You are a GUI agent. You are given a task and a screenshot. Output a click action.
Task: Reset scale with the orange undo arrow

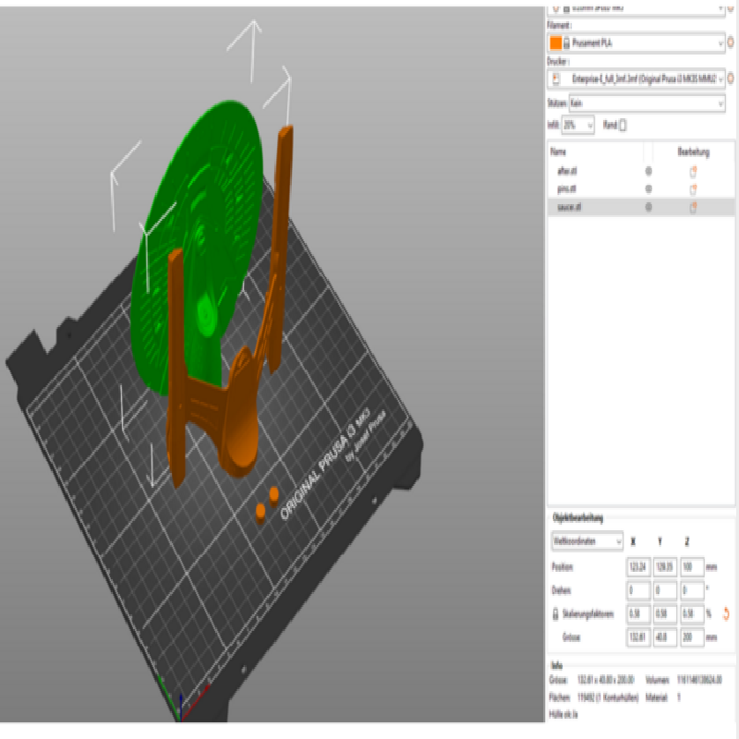click(x=726, y=613)
